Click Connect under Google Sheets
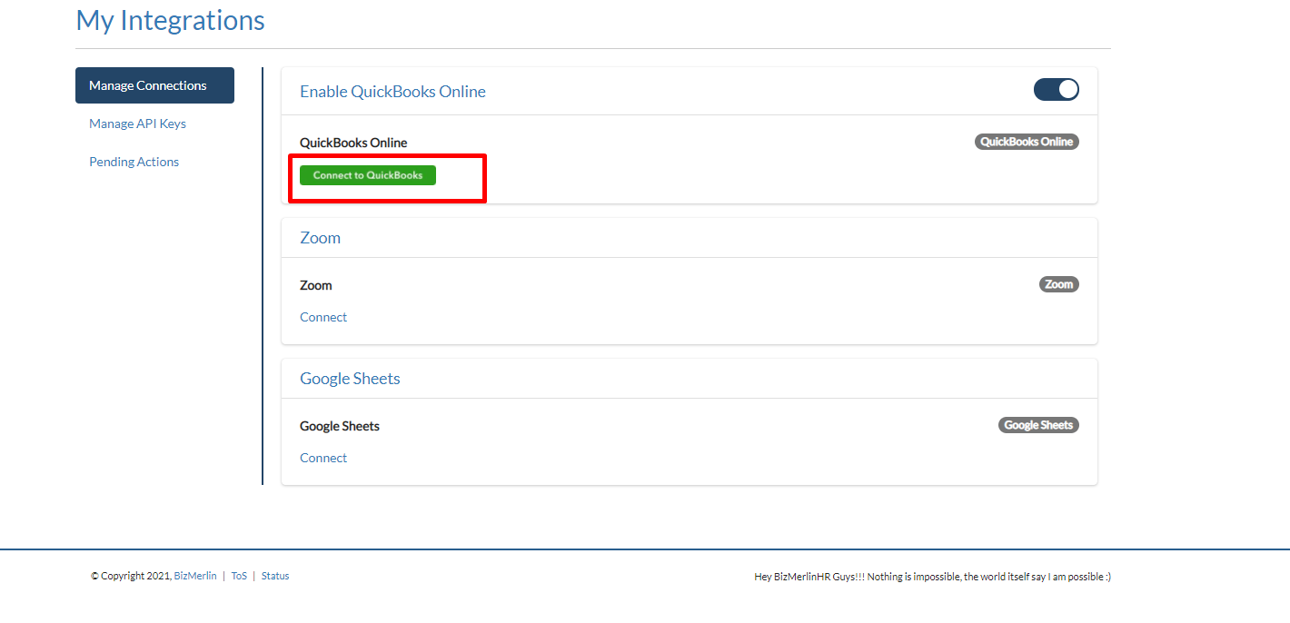Image resolution: width=1290 pixels, height=623 pixels. tap(323, 458)
